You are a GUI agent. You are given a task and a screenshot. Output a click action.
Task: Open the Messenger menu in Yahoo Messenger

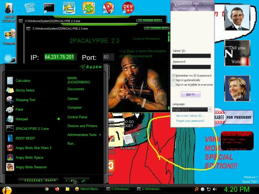coord(179,8)
